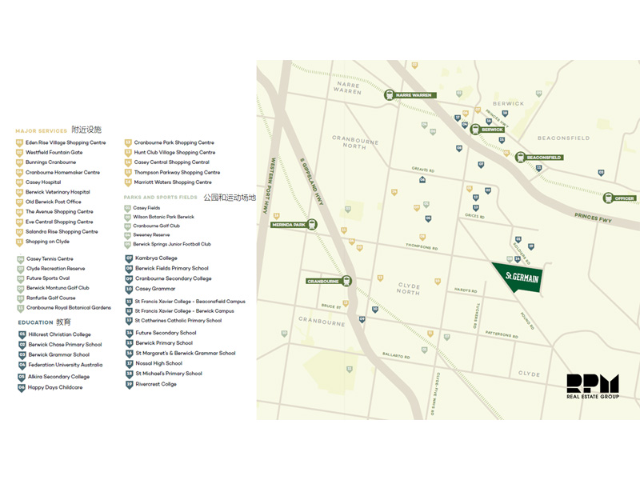This screenshot has width=640, height=480.
Task: Click the Cranbourne Secondary College entry
Action: click(x=173, y=278)
